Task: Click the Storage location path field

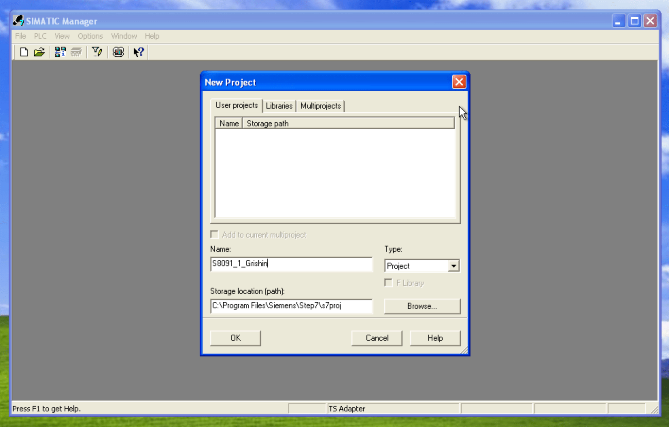Action: click(291, 306)
